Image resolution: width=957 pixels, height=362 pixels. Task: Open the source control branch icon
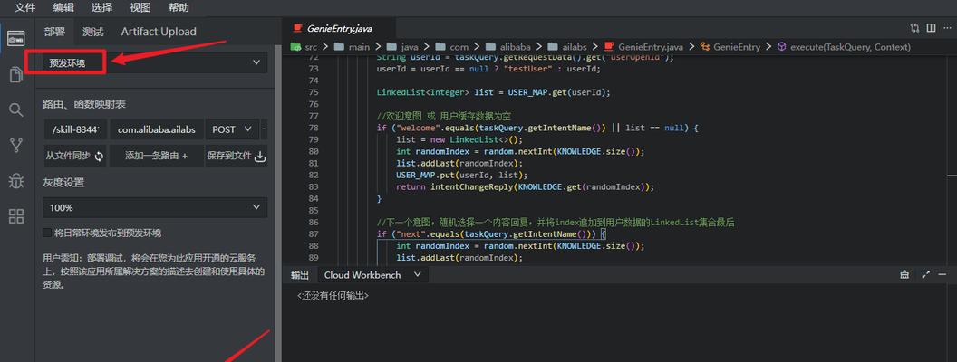click(x=16, y=145)
